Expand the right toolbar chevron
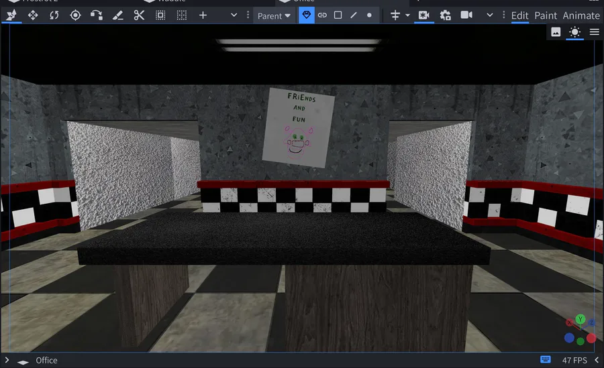This screenshot has height=368, width=604. coord(490,15)
